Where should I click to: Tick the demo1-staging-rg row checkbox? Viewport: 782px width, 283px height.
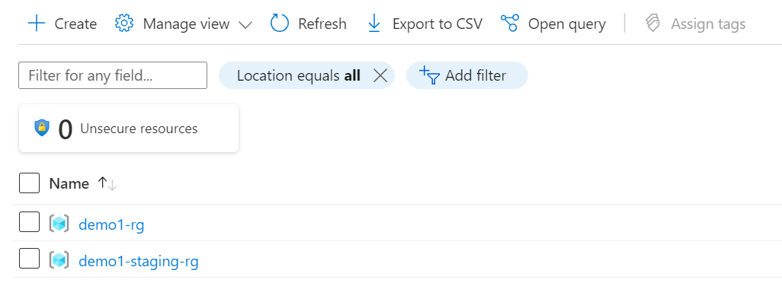point(30,258)
